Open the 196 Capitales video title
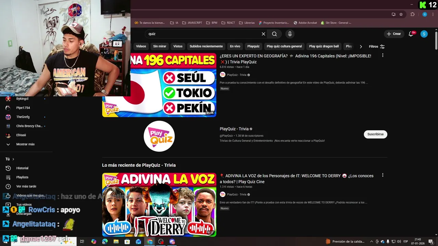 tap(295, 59)
